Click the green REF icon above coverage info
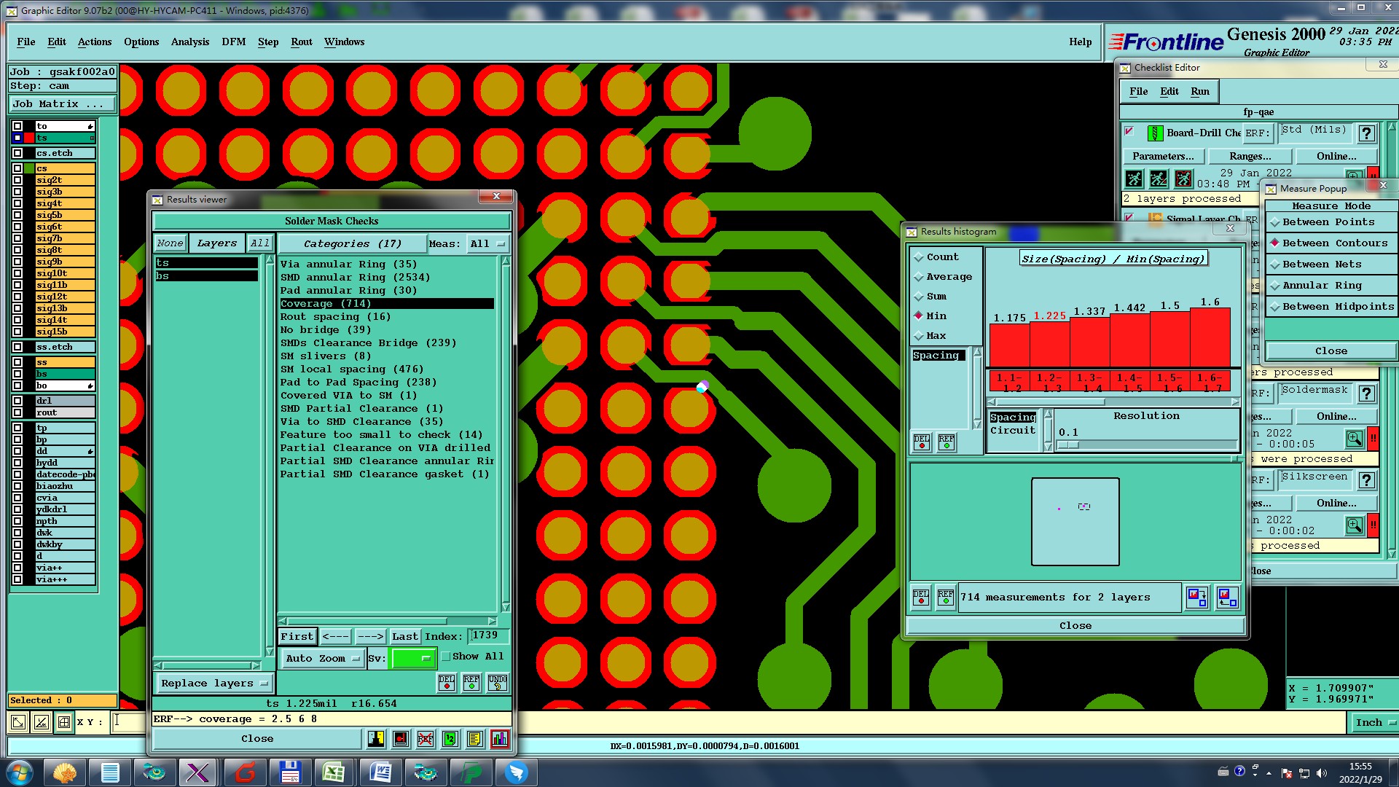 pyautogui.click(x=471, y=683)
